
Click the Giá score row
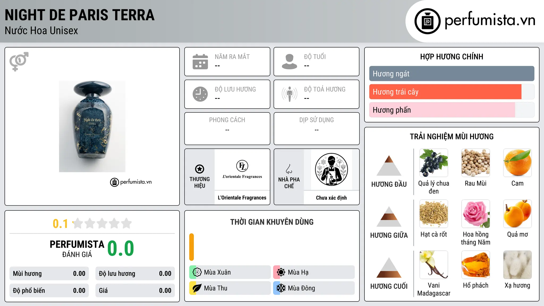[135, 291]
